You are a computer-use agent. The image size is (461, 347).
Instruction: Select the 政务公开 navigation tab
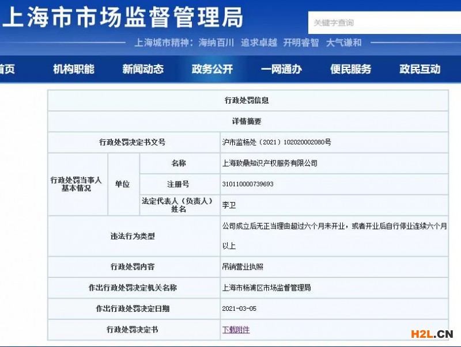[212, 69]
